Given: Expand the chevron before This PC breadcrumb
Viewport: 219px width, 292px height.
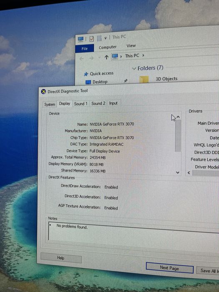Looking at the screenshot, I should 121,56.
